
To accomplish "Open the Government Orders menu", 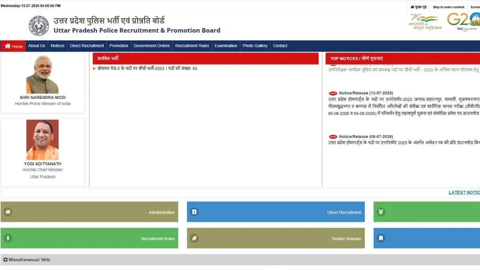I will click(152, 46).
